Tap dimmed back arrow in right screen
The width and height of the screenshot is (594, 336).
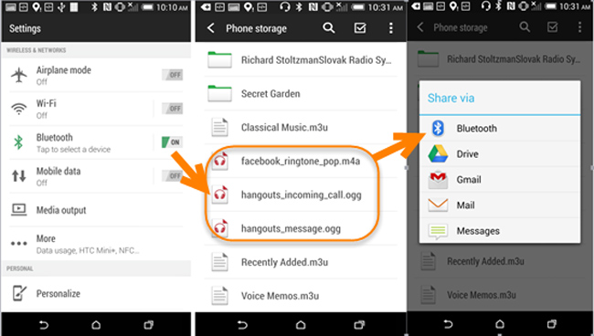[x=420, y=26]
